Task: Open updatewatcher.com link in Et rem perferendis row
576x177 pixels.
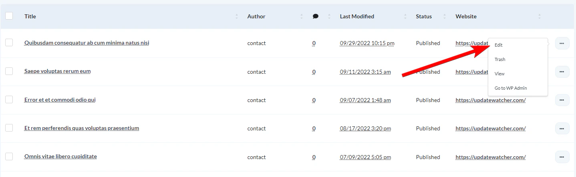Action: [x=490, y=128]
